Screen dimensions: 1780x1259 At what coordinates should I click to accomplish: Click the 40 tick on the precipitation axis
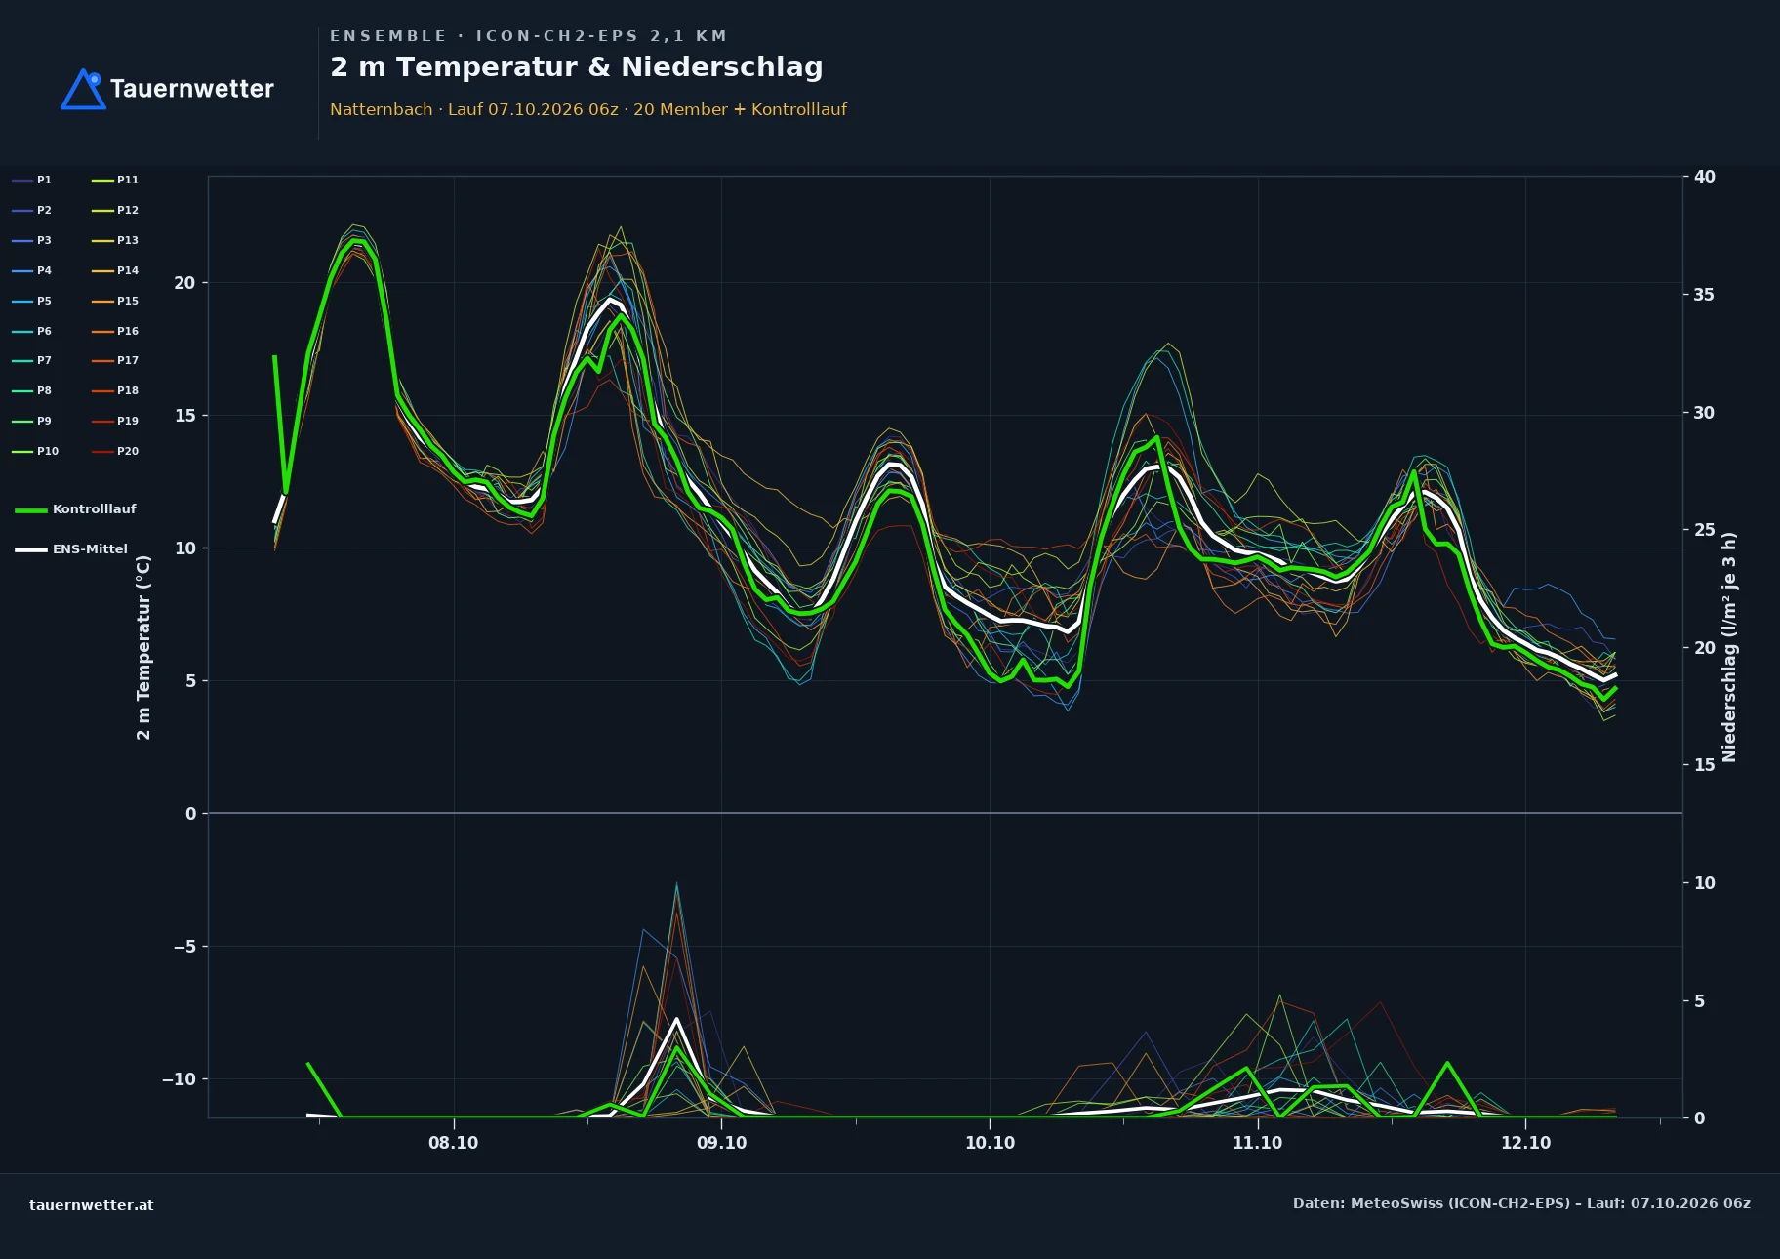pyautogui.click(x=1704, y=177)
